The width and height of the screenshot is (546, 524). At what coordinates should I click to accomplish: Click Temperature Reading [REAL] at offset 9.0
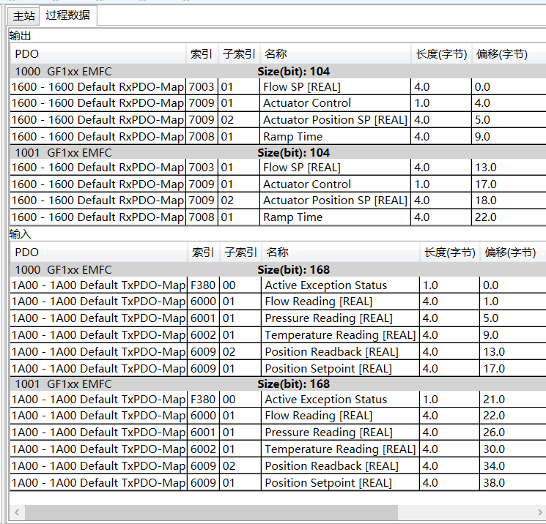tap(340, 335)
